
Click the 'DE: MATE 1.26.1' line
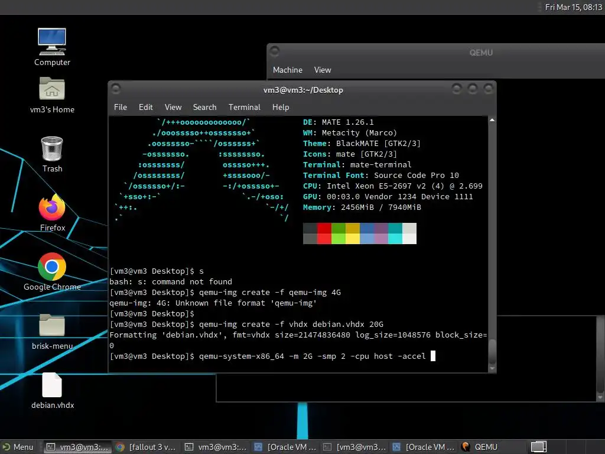click(338, 122)
